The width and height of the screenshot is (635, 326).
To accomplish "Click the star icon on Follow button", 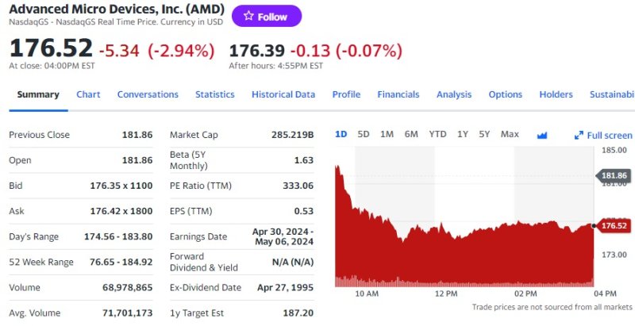I will click(x=248, y=16).
